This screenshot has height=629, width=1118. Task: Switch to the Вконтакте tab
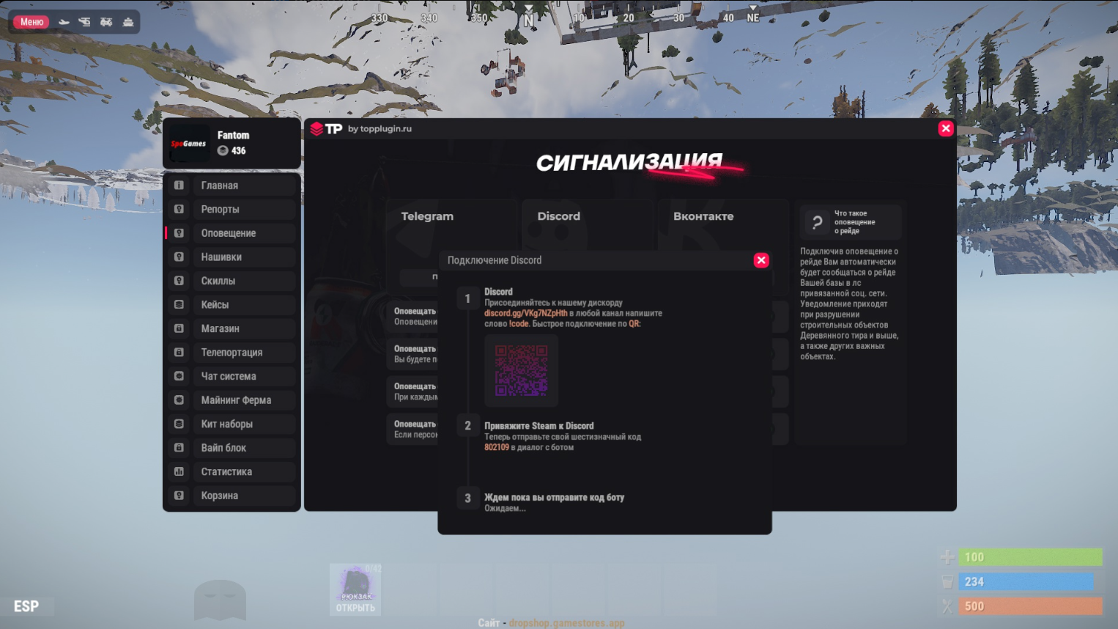point(703,216)
